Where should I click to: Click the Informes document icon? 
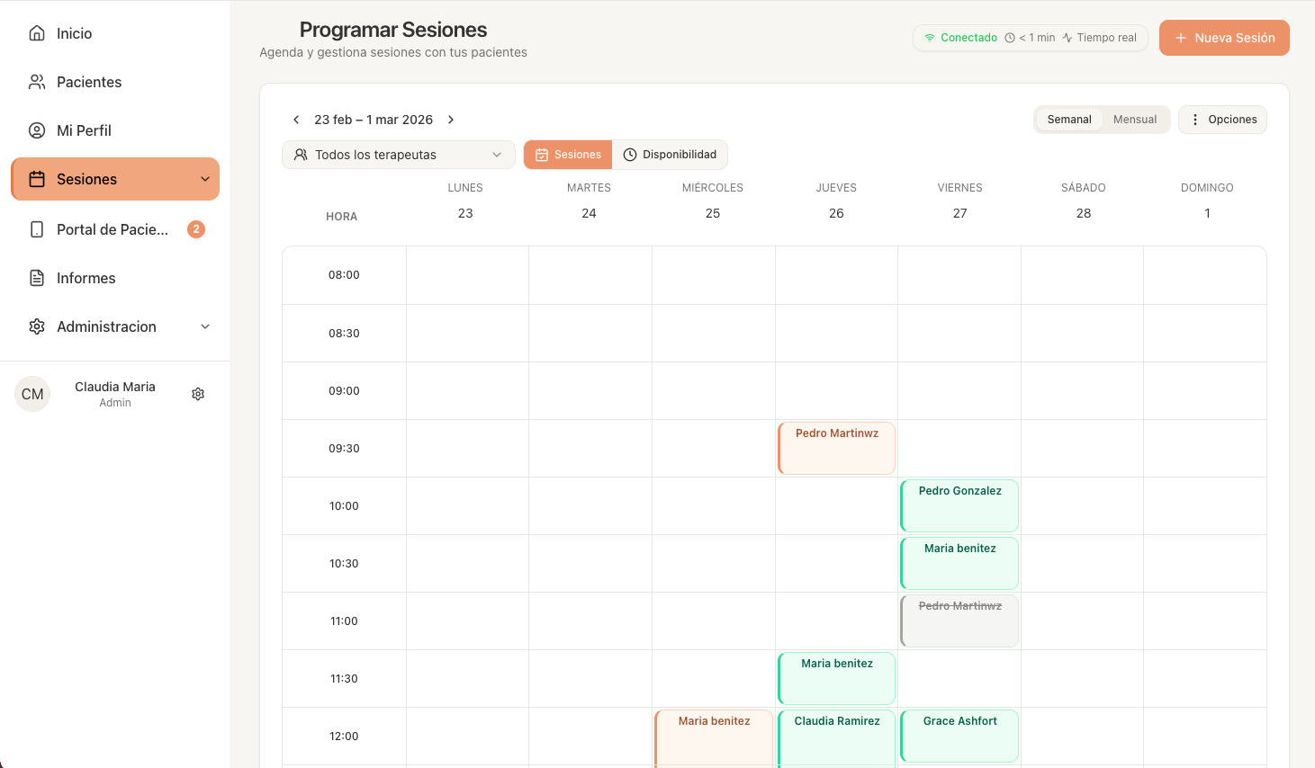click(37, 278)
